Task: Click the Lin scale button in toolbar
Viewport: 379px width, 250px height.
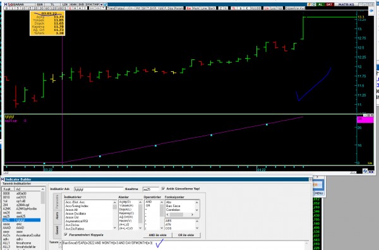Action: [267, 8]
